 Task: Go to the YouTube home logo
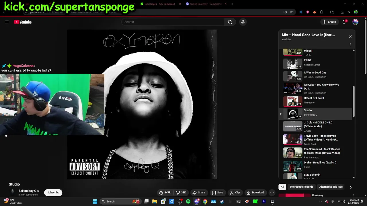(23, 22)
